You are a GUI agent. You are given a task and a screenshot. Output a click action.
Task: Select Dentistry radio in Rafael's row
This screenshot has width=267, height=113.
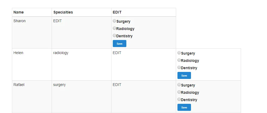click(x=179, y=99)
